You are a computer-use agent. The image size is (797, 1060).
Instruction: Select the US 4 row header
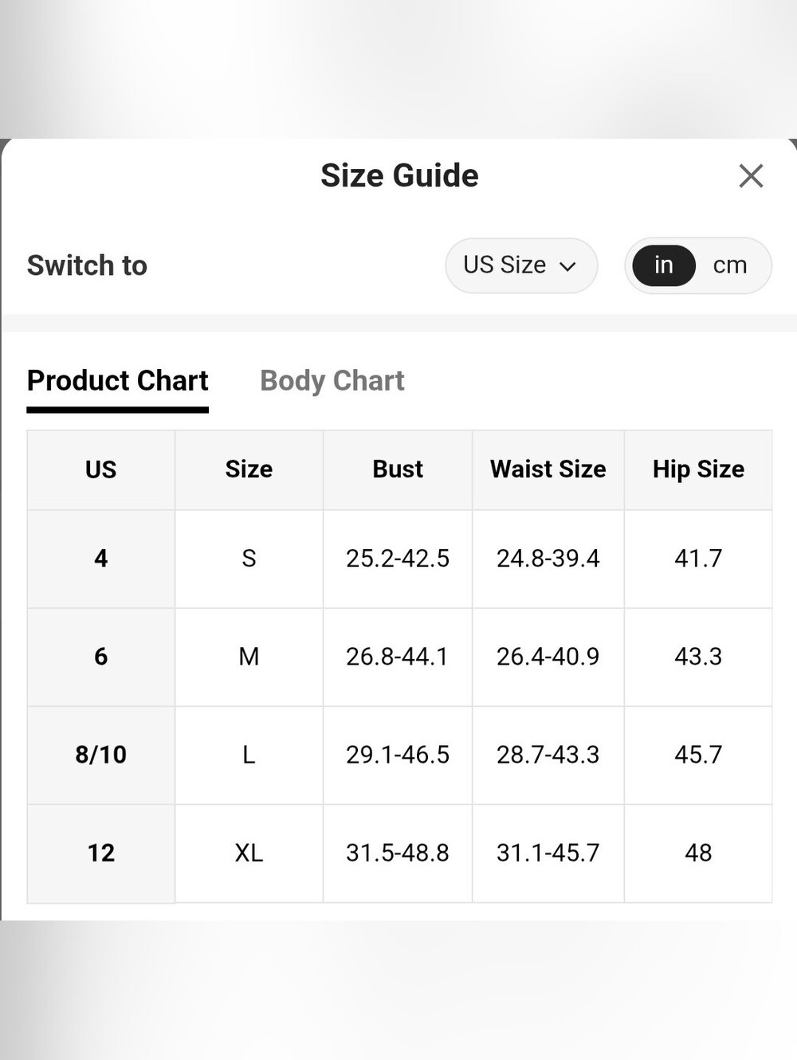click(x=101, y=559)
